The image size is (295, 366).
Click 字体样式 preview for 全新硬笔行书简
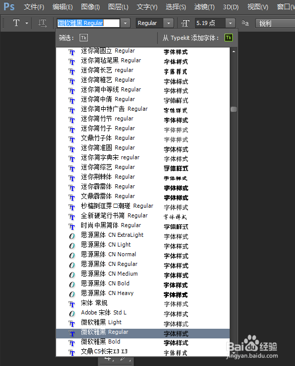click(176, 217)
